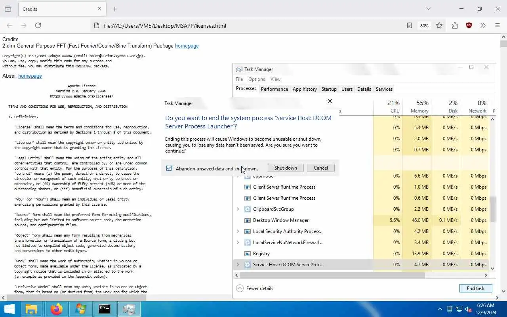Select the Credits browser tab
This screenshot has height=317, width=507.
click(x=62, y=9)
